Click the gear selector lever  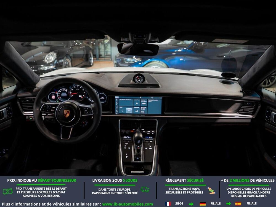click(x=139, y=139)
